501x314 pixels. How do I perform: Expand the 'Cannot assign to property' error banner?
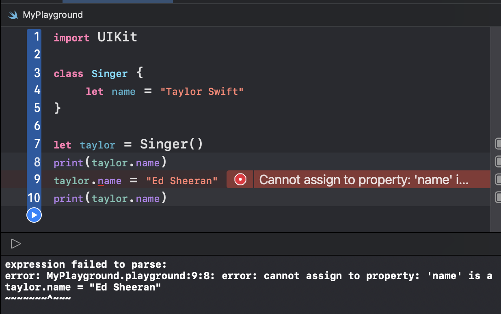coord(364,180)
